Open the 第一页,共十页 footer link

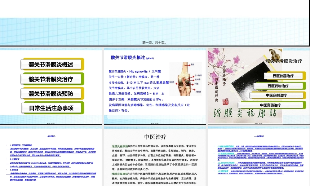pyautogui.click(x=155, y=43)
